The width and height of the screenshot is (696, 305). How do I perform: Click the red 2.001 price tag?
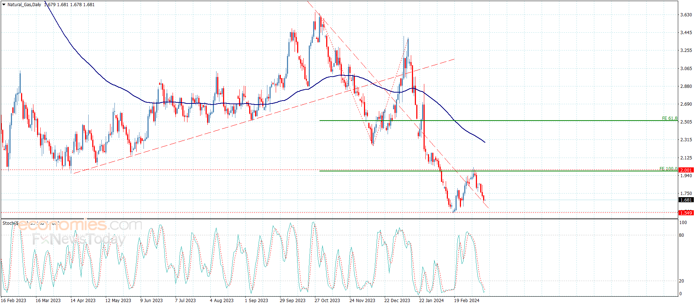tap(686, 170)
